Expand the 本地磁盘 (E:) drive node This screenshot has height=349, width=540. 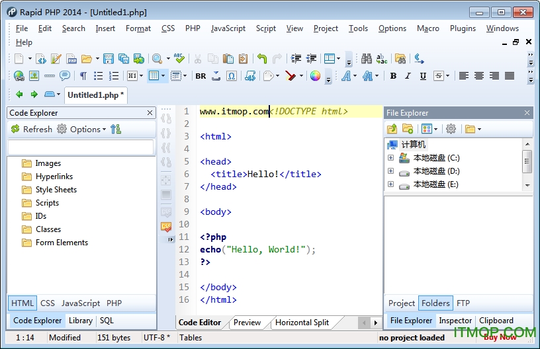[390, 184]
